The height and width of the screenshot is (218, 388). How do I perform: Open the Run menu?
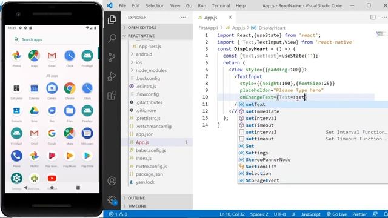202,5
